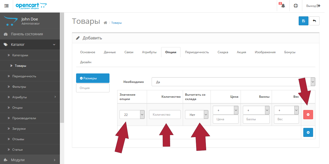Click the Баллы input field

(256, 119)
